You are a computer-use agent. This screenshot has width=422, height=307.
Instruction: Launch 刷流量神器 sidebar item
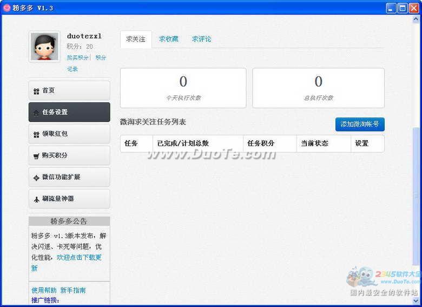pyautogui.click(x=69, y=199)
